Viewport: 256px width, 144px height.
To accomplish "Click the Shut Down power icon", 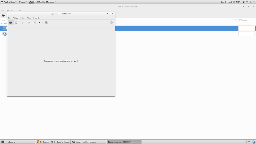I will point(34,23).
